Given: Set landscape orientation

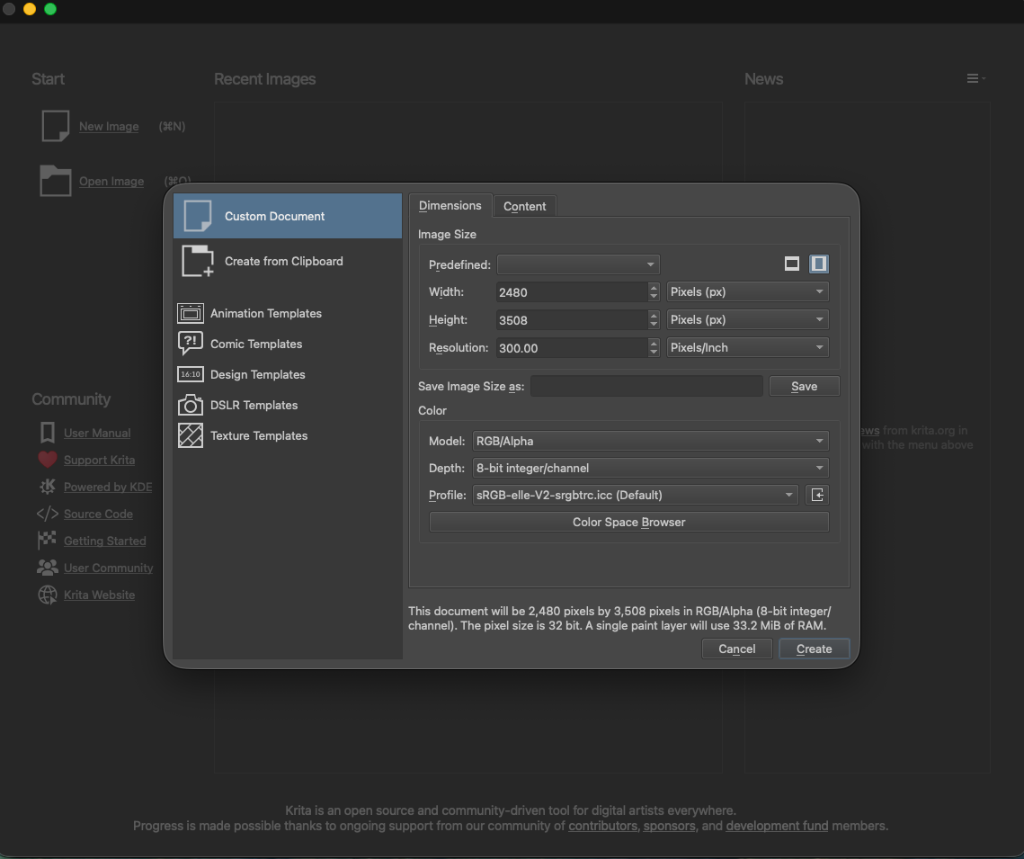Looking at the screenshot, I should (x=791, y=264).
